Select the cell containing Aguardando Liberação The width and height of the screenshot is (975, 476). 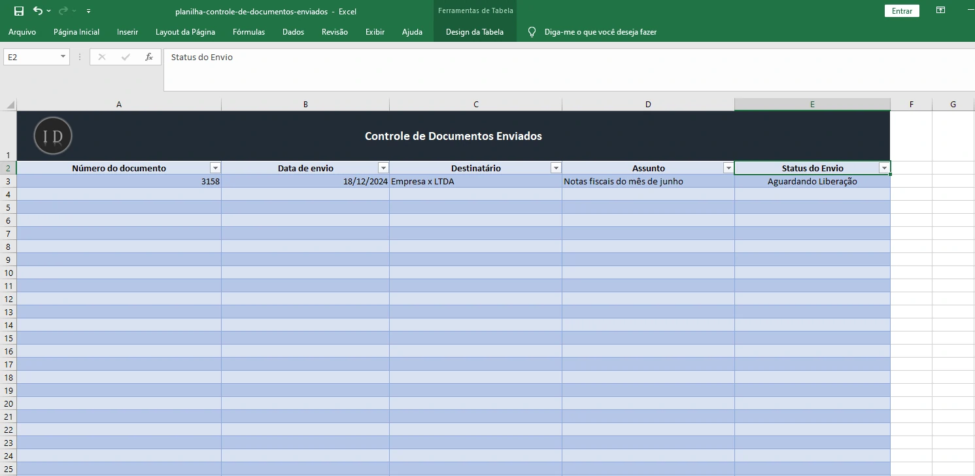(812, 181)
